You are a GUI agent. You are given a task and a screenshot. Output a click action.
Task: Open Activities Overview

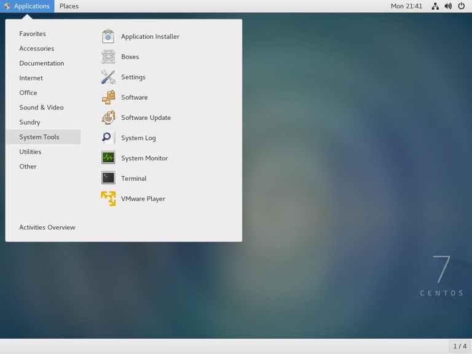pos(47,227)
